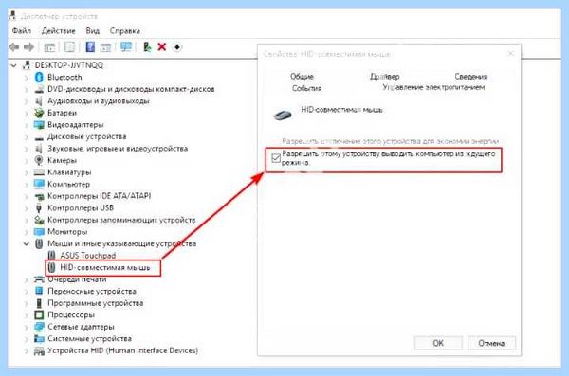Select Переносные устройства row
Screen dimensions: 569x376
pyautogui.click(x=92, y=291)
